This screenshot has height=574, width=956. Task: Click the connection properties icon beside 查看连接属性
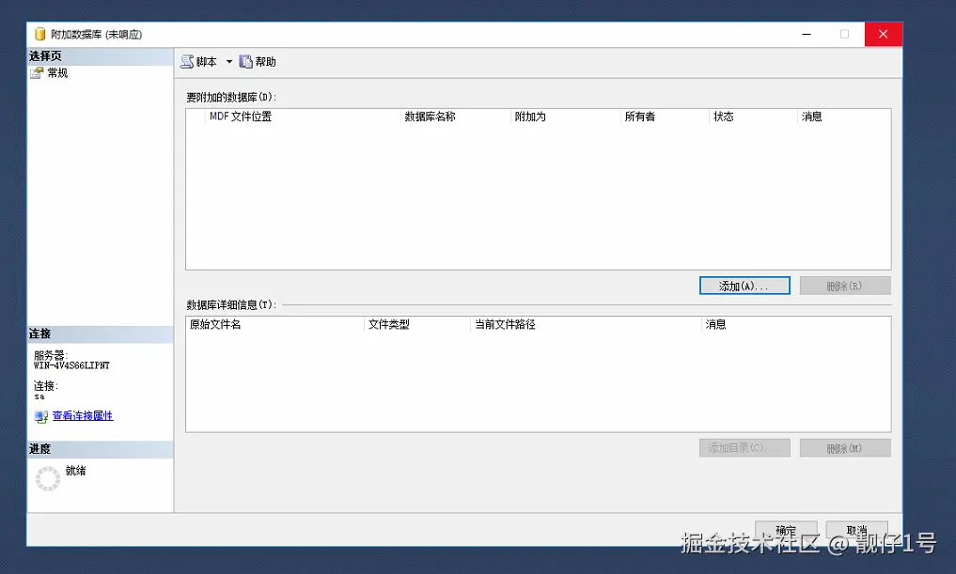[x=40, y=417]
